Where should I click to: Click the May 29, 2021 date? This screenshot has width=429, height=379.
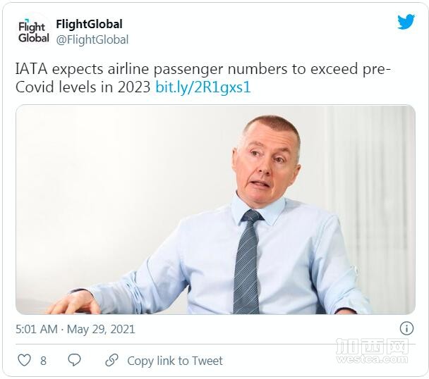coord(101,329)
